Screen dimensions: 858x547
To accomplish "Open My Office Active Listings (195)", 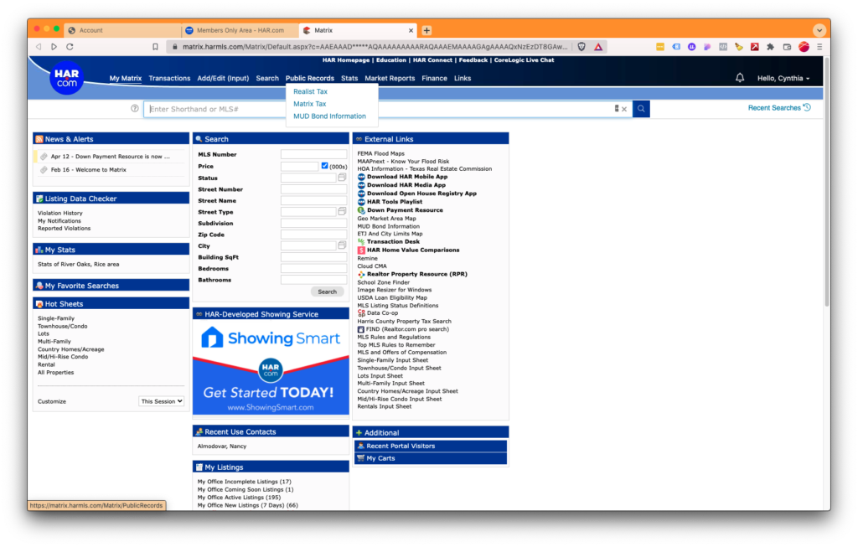I will point(239,498).
